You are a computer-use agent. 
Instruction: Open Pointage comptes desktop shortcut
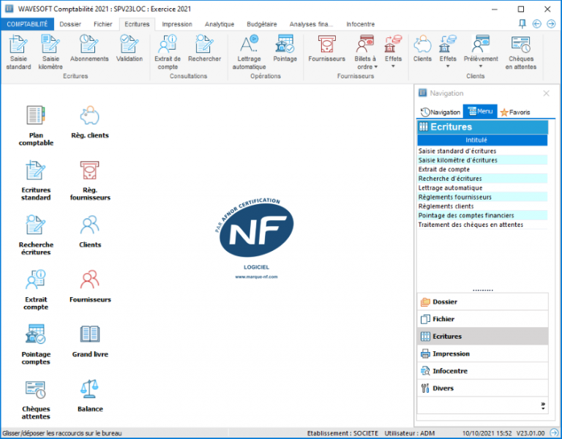[36, 345]
